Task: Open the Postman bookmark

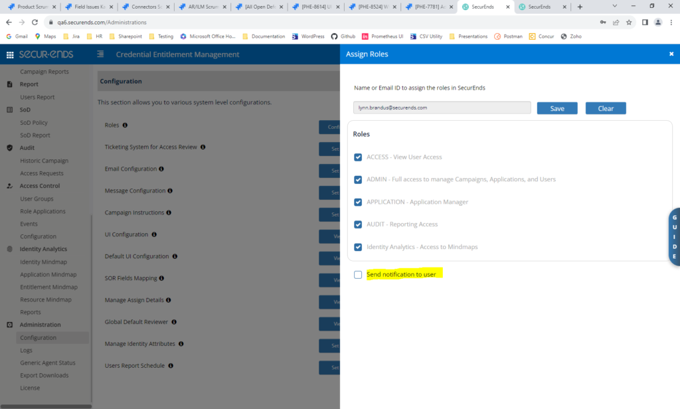Action: point(508,37)
